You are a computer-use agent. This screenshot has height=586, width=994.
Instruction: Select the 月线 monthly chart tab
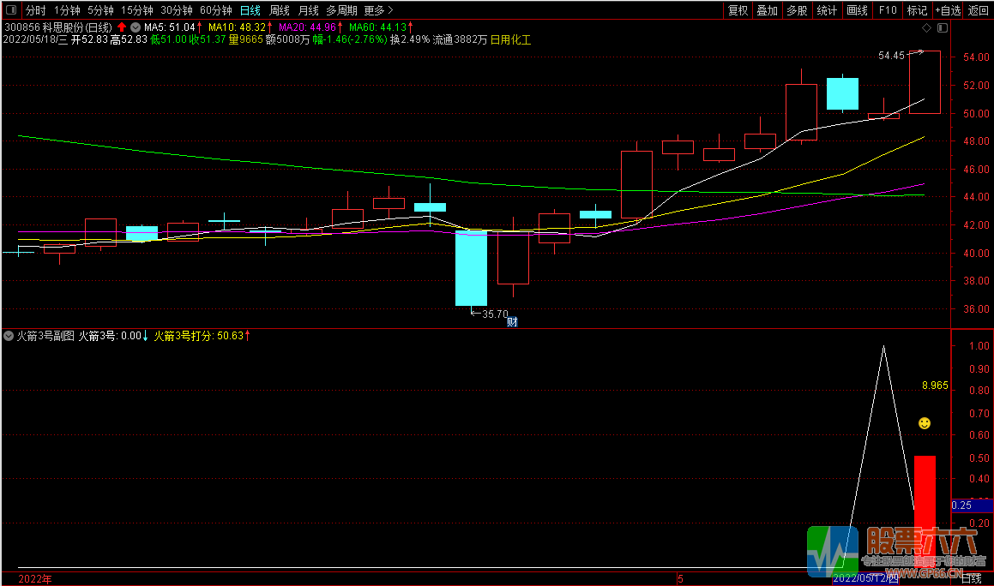pyautogui.click(x=308, y=10)
